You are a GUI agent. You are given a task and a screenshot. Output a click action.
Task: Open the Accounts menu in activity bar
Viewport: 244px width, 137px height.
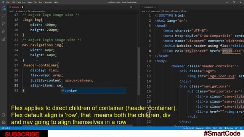(3, 115)
